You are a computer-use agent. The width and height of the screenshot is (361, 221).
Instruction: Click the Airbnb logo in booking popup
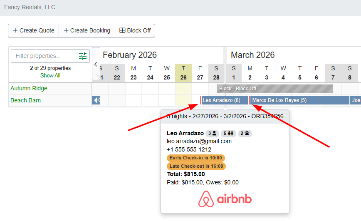225,199
